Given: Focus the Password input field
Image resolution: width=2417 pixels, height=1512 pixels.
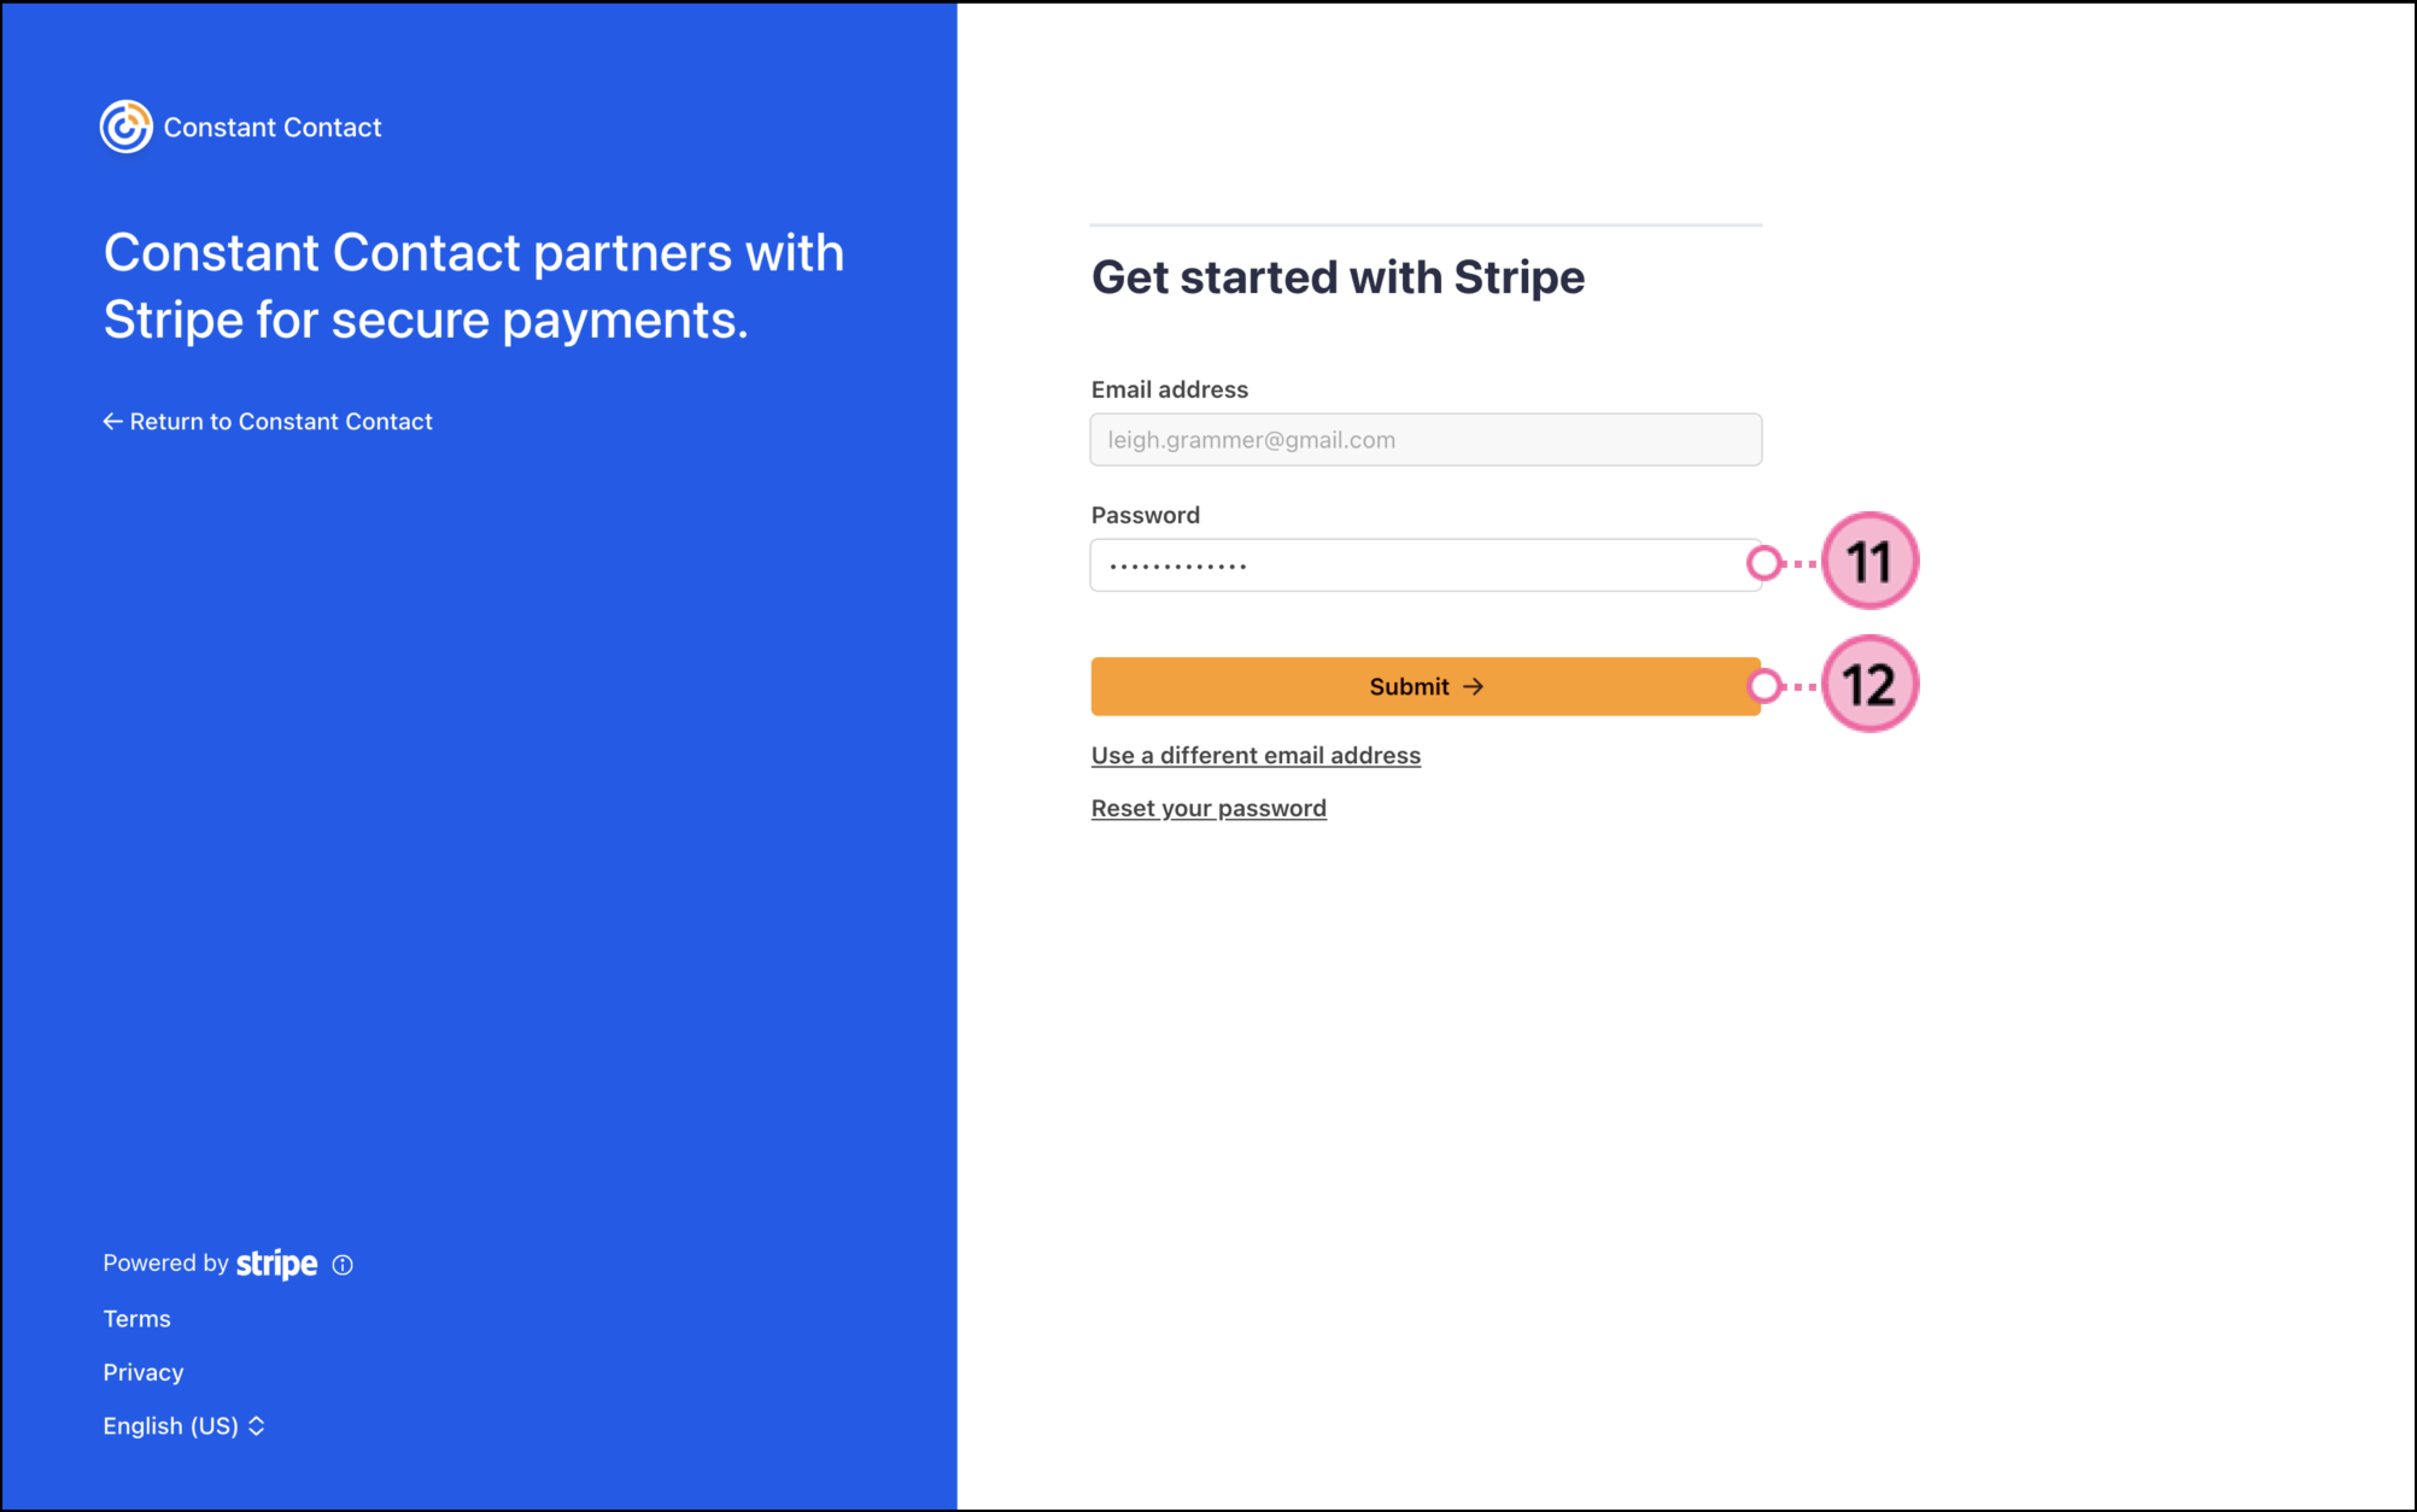Looking at the screenshot, I should (x=1424, y=566).
